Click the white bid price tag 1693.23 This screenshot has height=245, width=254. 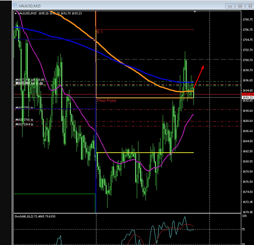(x=247, y=98)
